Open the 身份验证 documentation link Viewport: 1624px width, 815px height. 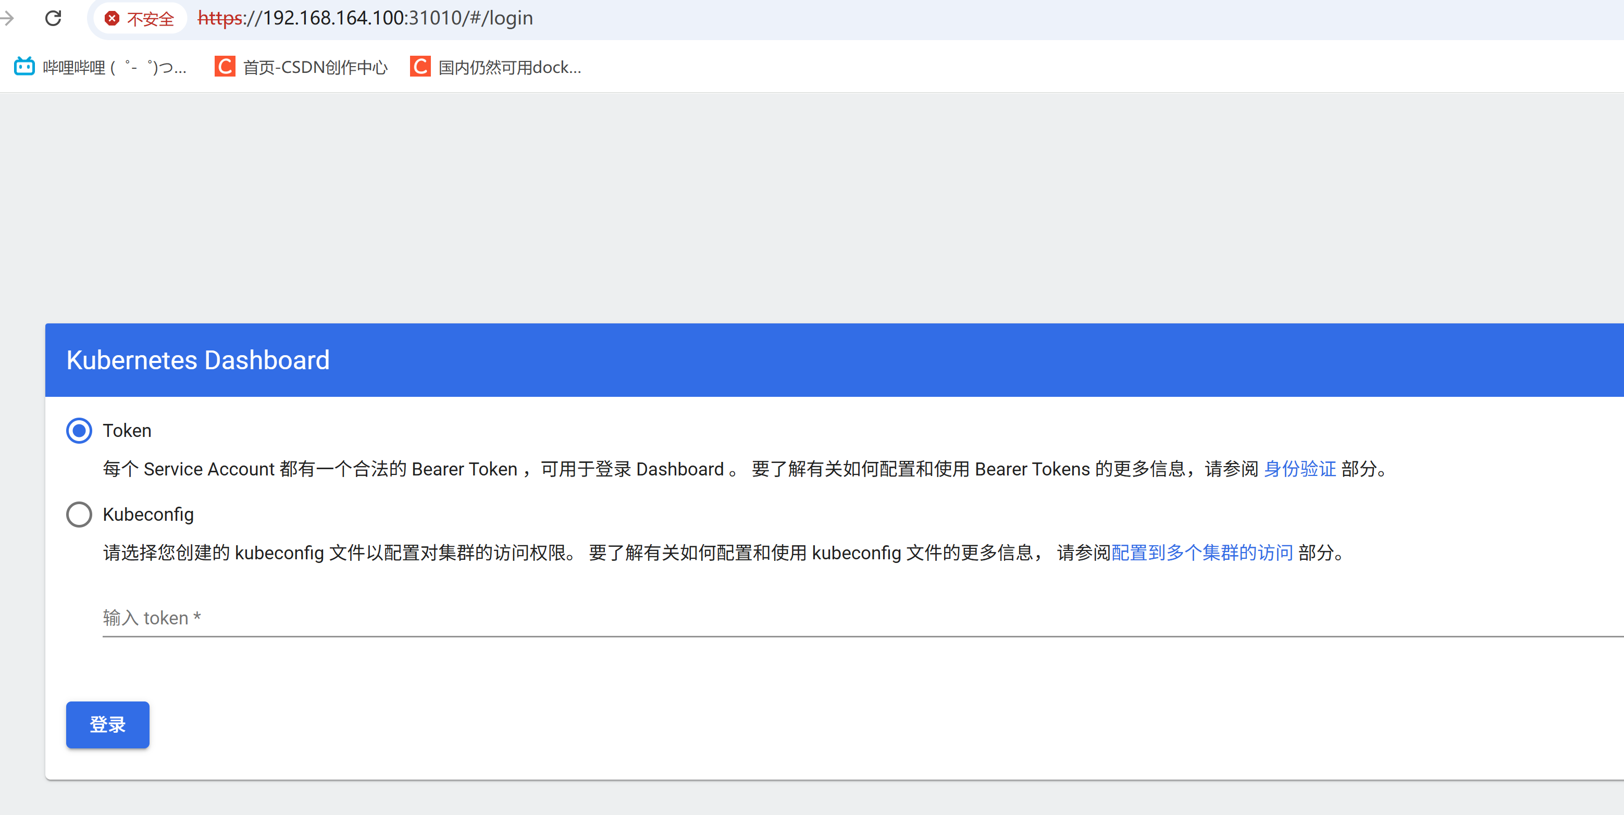(1300, 469)
